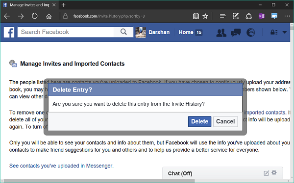This screenshot has height=183, width=294.
Task: Expand the account dropdown arrow
Action: [x=285, y=32]
